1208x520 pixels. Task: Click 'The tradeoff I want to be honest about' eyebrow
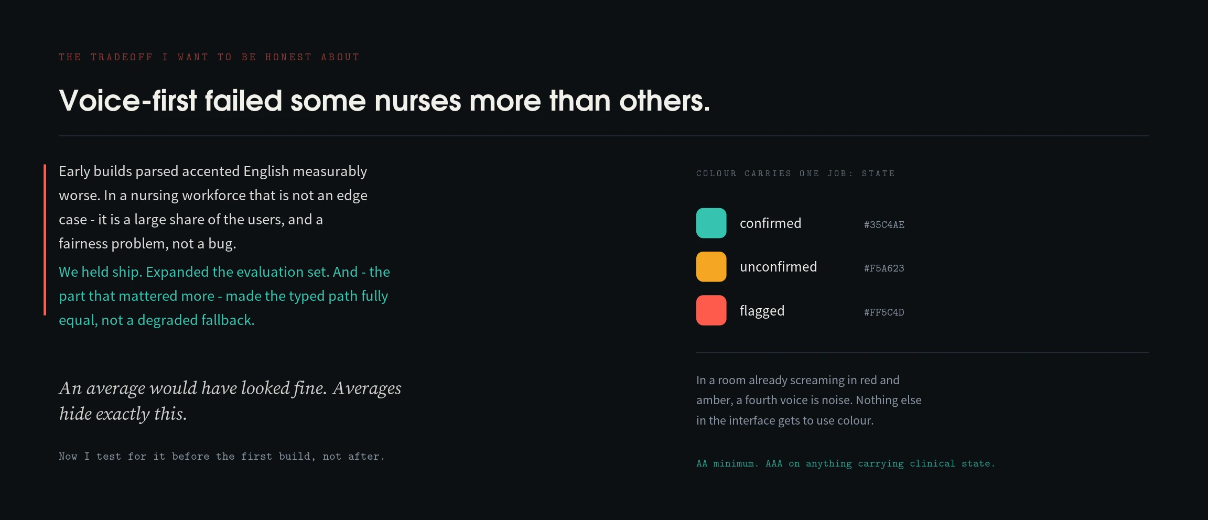point(209,57)
